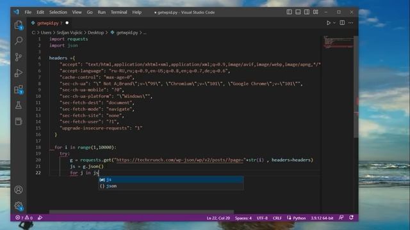Viewport: 410px width, 230px height.
Task: Open the Selection menu
Action: tap(58, 12)
